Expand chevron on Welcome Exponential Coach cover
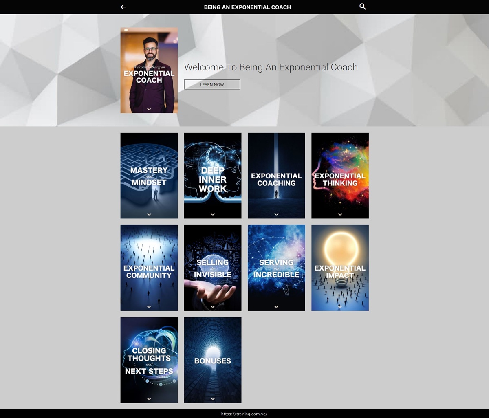This screenshot has height=418, width=489. coord(149,109)
